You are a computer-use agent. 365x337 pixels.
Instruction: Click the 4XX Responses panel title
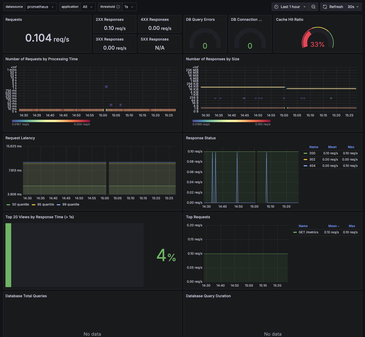coord(155,19)
